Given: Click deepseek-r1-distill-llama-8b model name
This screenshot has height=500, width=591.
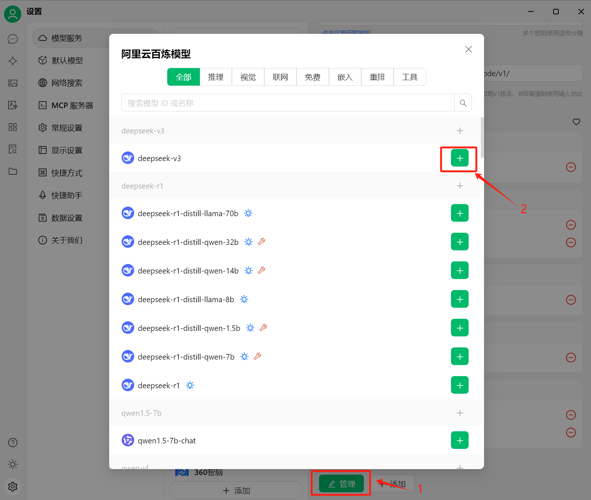Looking at the screenshot, I should pyautogui.click(x=186, y=299).
